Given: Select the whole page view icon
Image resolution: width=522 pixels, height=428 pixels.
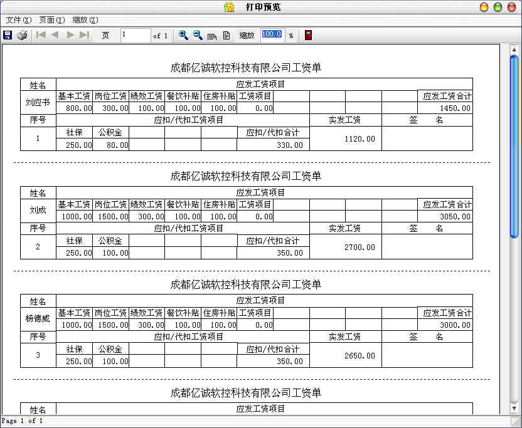Looking at the screenshot, I should [226, 36].
